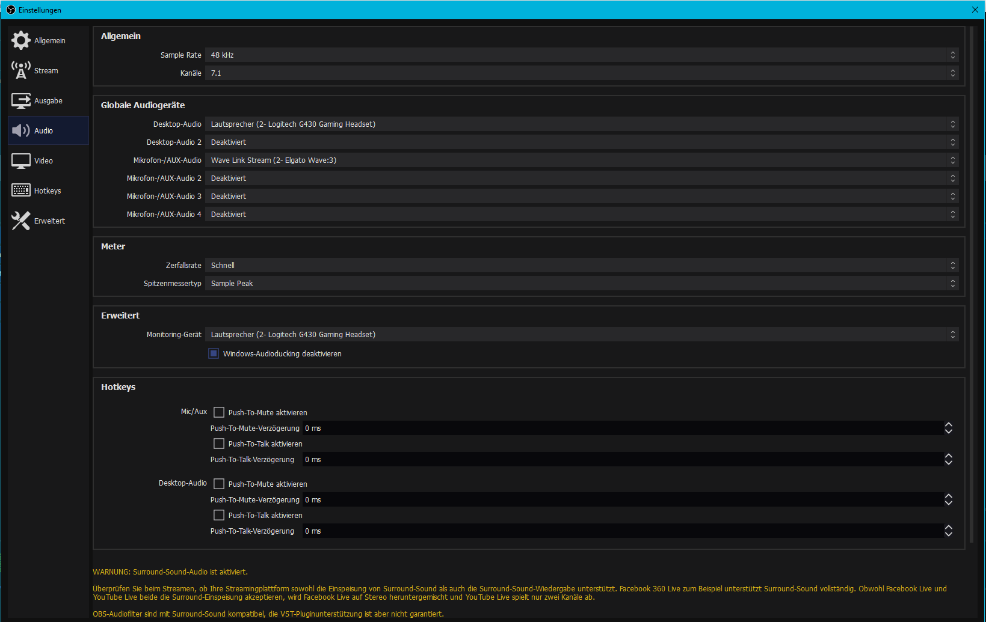Step Desktop-Audio Push-To-Talk delay spinner
986x622 pixels.
point(949,531)
